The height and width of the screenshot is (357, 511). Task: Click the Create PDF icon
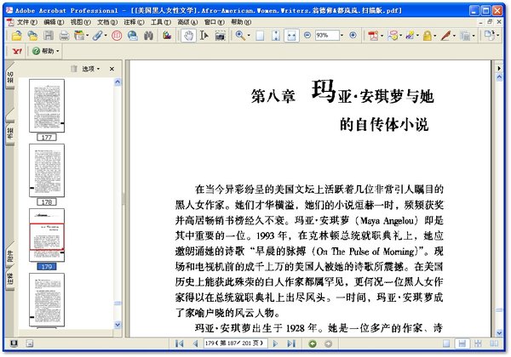pos(373,35)
